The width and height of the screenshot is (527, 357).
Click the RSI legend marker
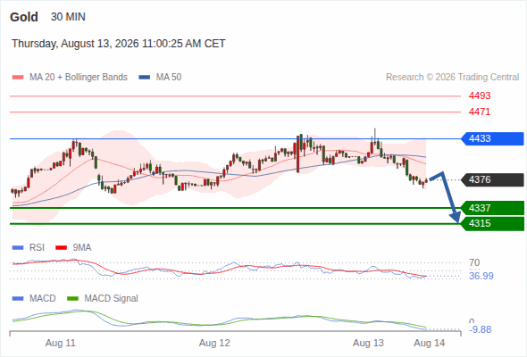(x=18, y=248)
